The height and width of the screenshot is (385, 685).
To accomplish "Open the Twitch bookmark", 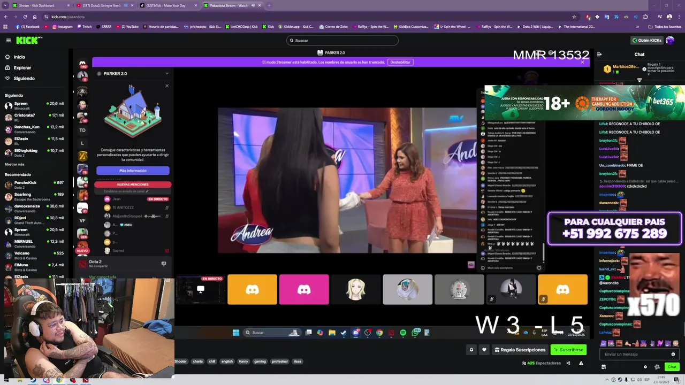I will pos(84,27).
